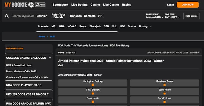Open March Madness Odds 2023

(21, 71)
